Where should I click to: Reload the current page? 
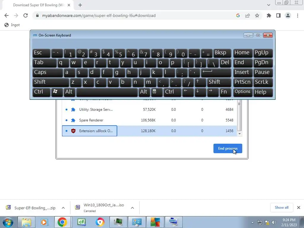pyautogui.click(x=26, y=15)
